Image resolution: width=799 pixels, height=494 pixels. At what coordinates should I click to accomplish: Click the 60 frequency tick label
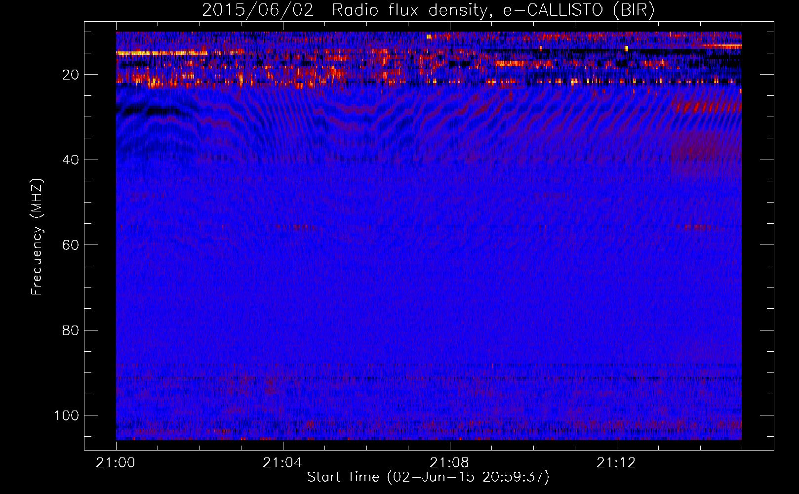point(71,245)
